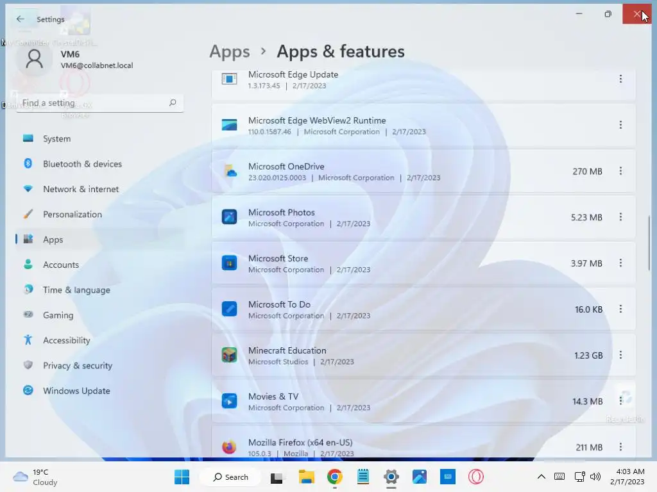Click the Microsoft Edge Update app icon
Viewport: 657px width, 492px height.
tap(229, 79)
